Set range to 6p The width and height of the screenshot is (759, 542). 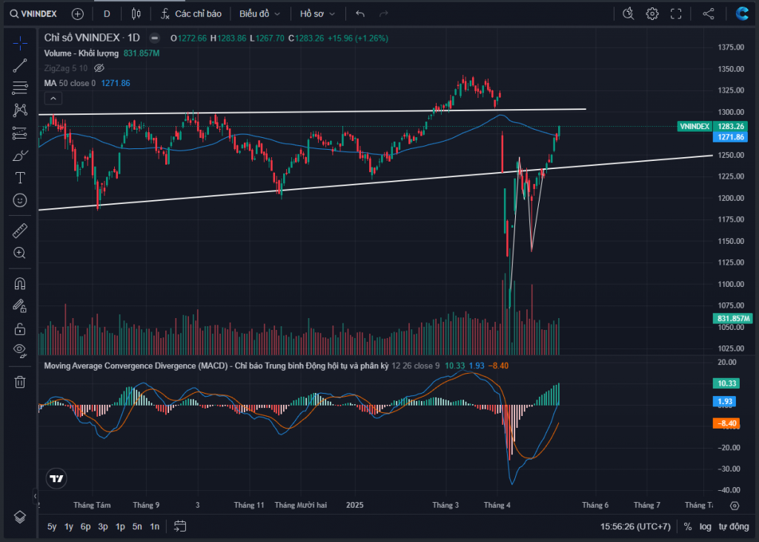click(x=86, y=526)
